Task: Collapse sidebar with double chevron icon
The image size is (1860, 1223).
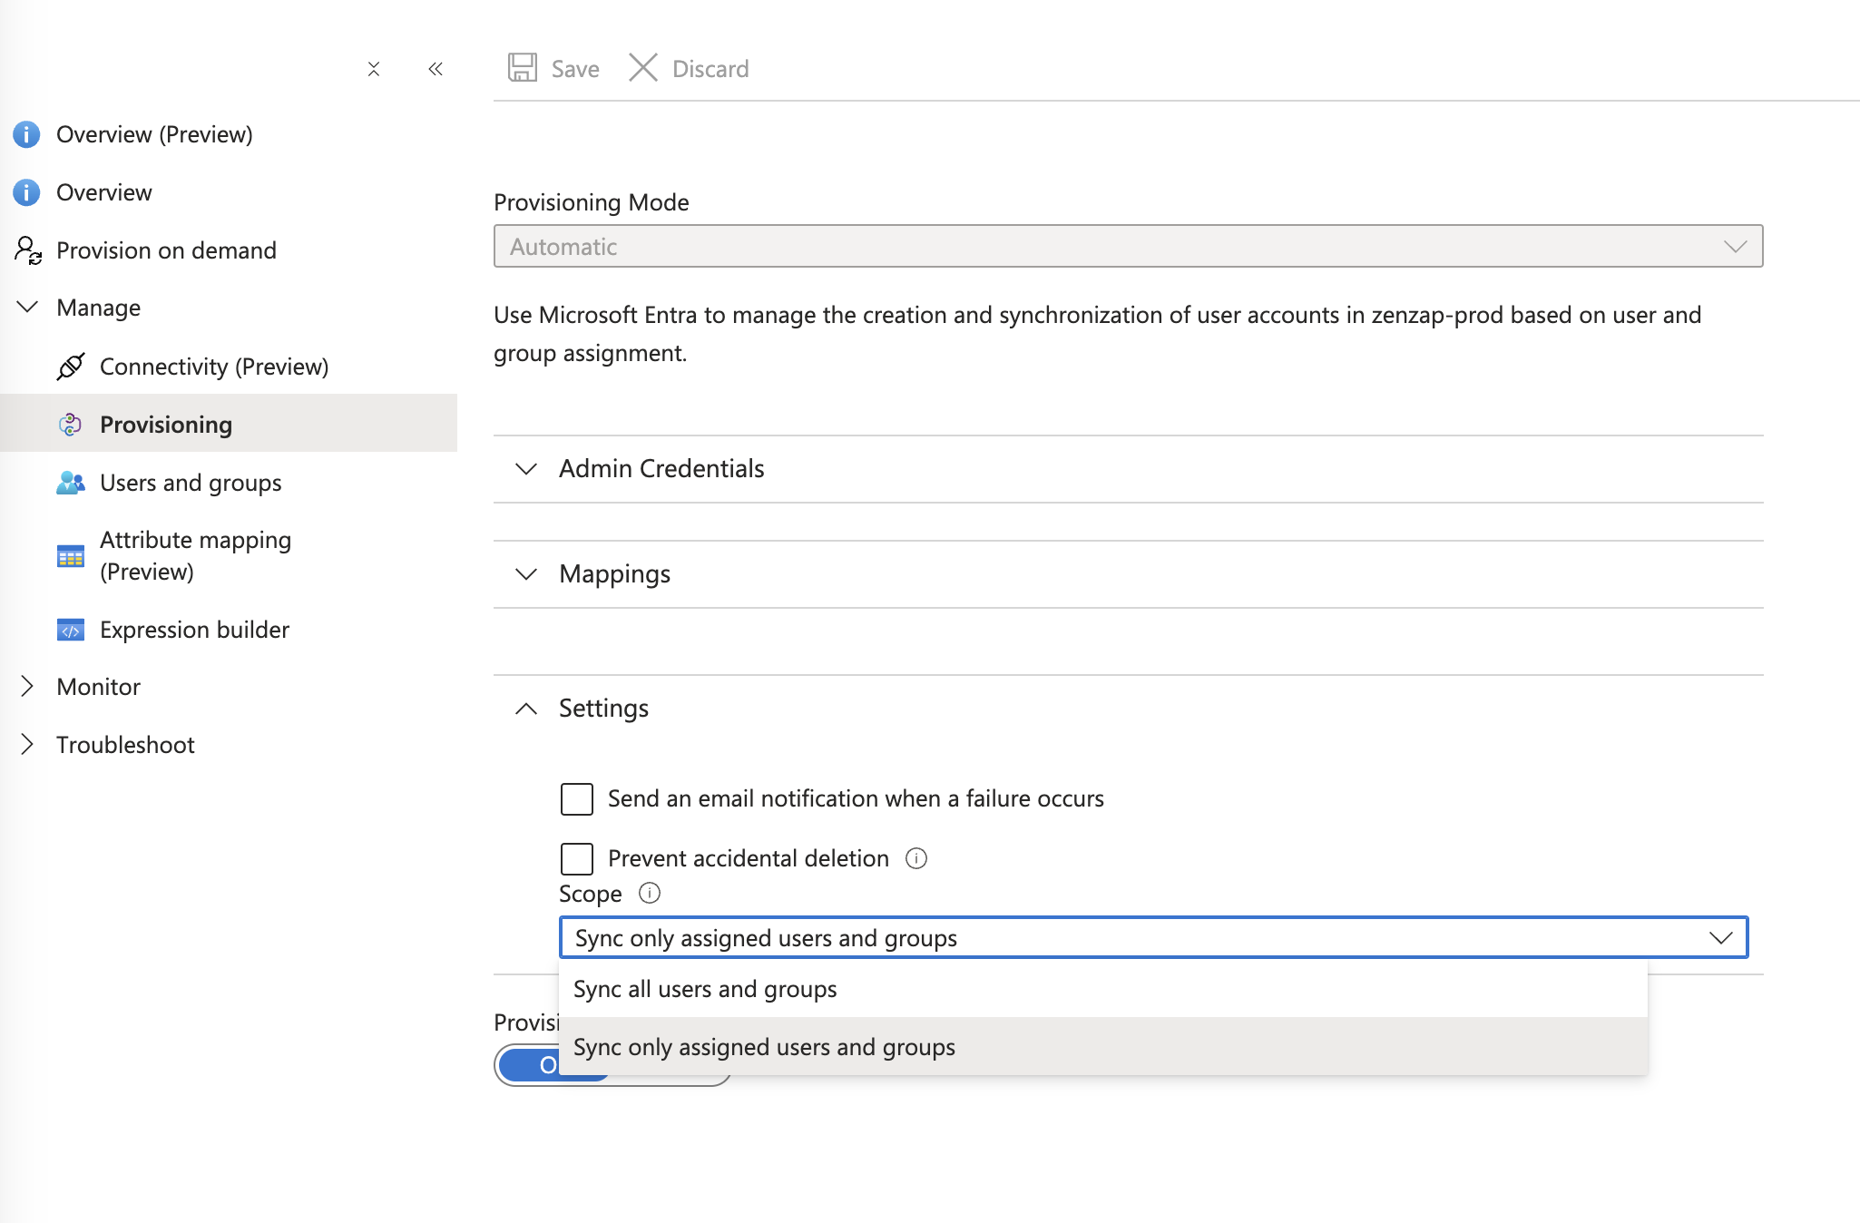Action: [436, 69]
